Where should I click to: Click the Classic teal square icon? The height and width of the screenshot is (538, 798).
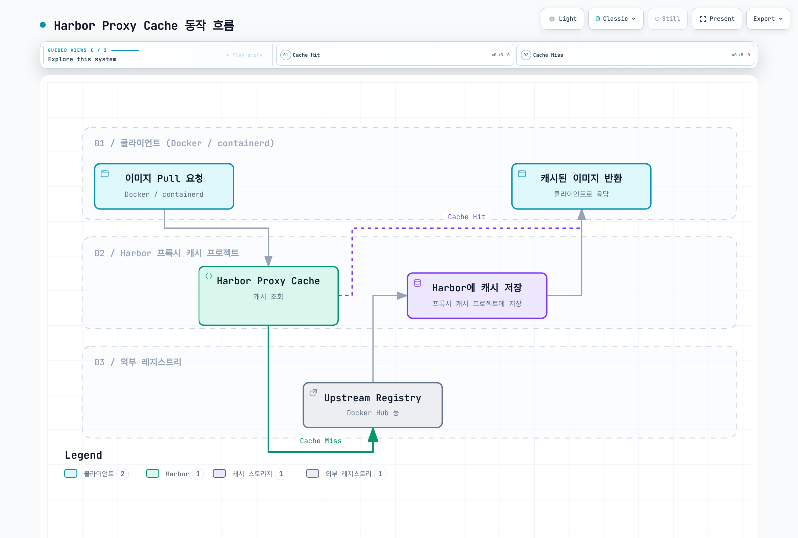598,19
